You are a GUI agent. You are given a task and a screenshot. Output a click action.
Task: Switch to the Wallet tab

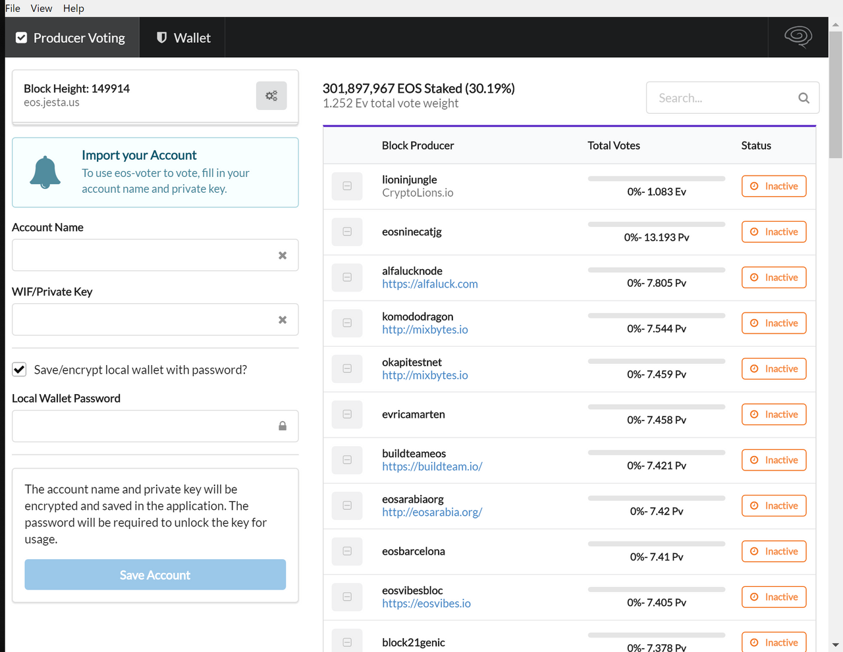tap(183, 38)
